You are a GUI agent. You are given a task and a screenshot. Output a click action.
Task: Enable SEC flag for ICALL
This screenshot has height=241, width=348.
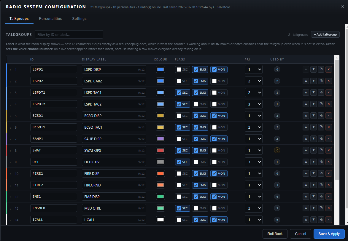coord(182,220)
